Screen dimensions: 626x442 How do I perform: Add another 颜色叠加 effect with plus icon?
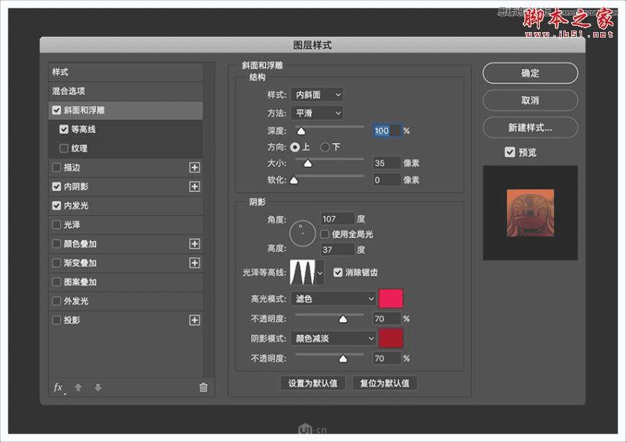[194, 243]
